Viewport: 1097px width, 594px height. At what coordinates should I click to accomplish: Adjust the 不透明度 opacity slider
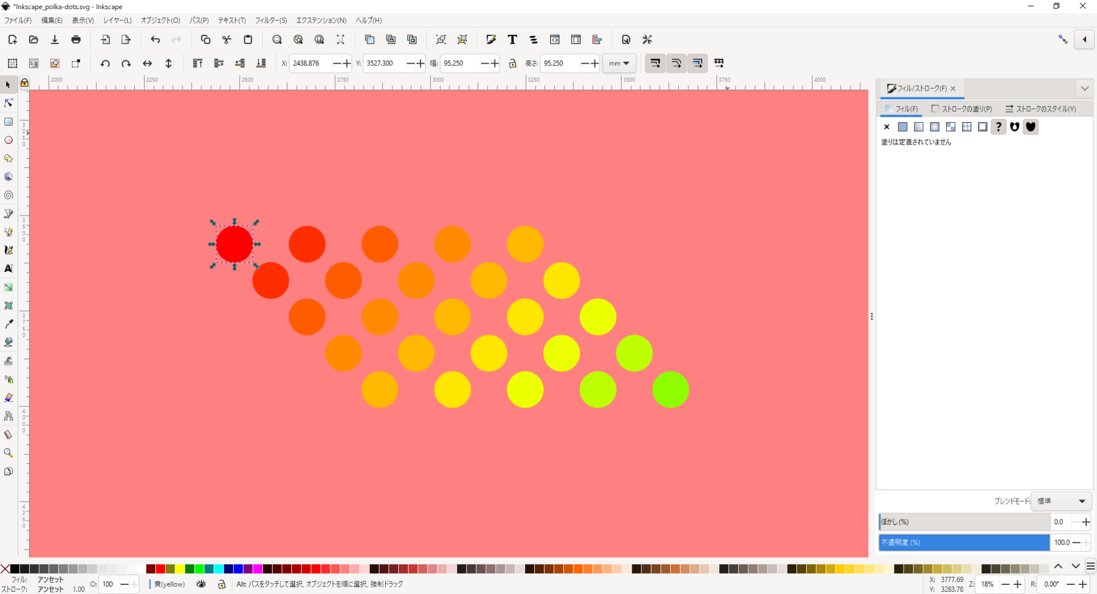pyautogui.click(x=964, y=542)
